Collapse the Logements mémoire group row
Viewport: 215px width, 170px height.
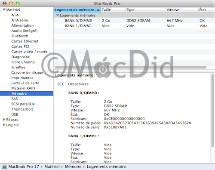point(58,15)
